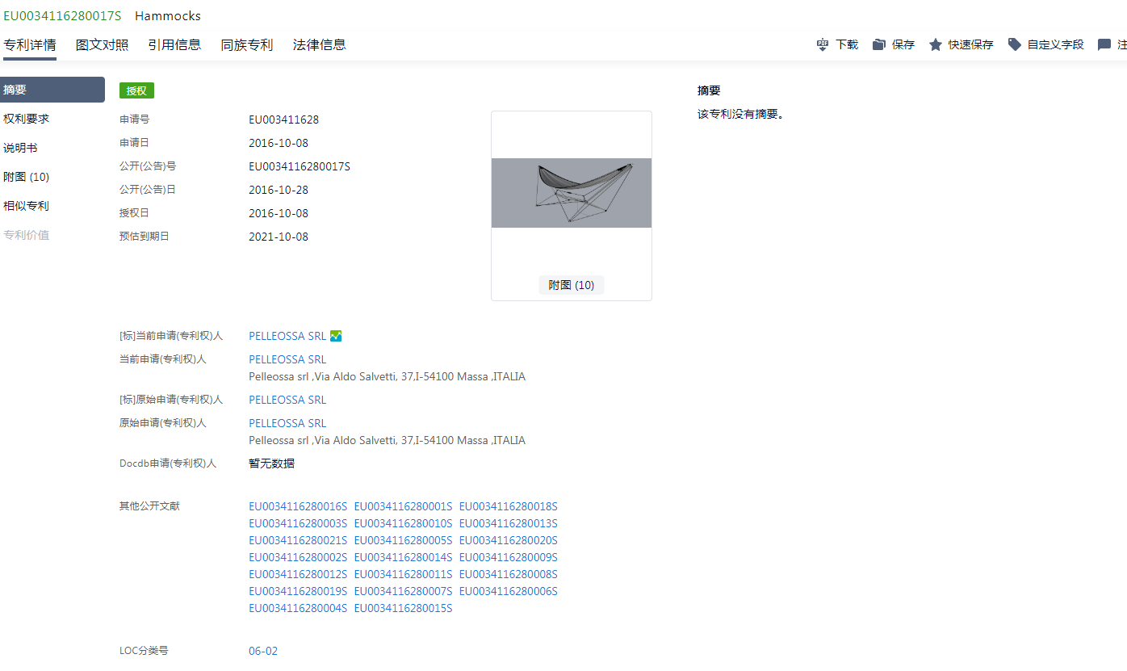Screen dimensions: 1127x671
Task: Click the 保存 label in the toolbar
Action: (903, 44)
